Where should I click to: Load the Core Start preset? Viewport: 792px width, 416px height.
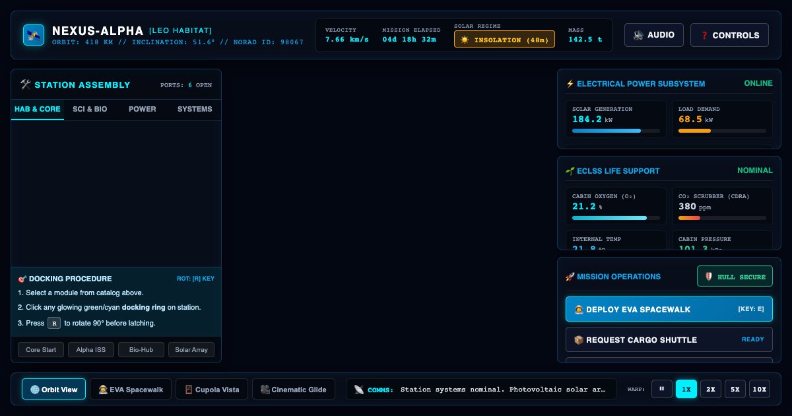coord(41,350)
